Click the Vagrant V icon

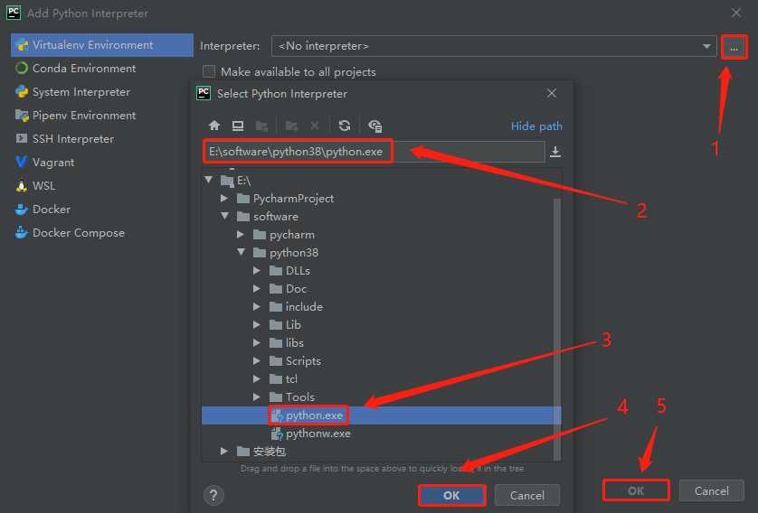[22, 163]
